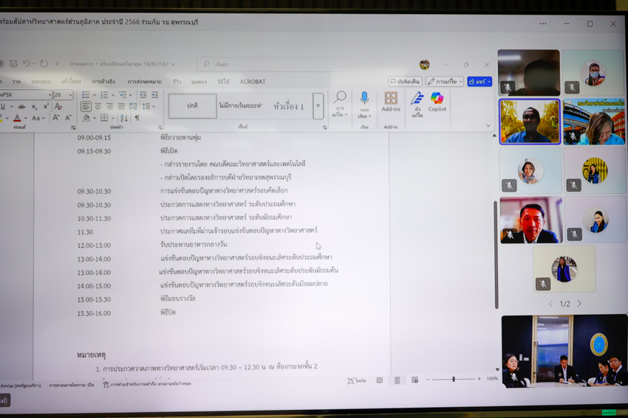Increase paragraph indent
Image resolution: width=628 pixels, height=418 pixels.
pos(154,94)
